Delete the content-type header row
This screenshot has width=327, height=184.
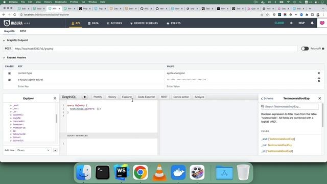[319, 73]
